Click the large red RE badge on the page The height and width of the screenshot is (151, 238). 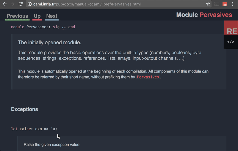pos(231,28)
